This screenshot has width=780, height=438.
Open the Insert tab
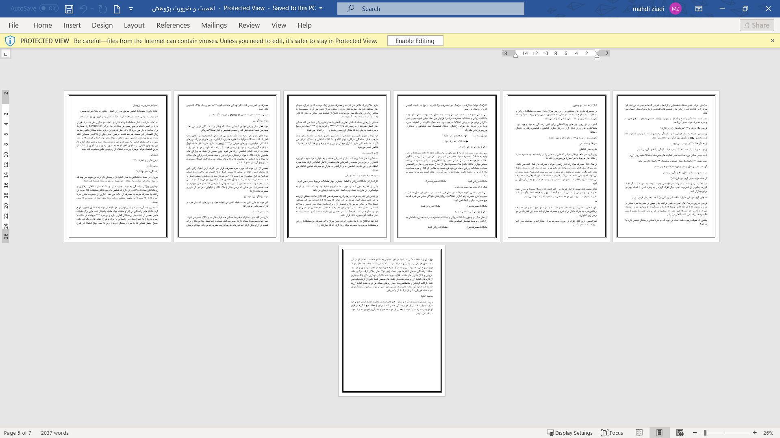point(72,25)
